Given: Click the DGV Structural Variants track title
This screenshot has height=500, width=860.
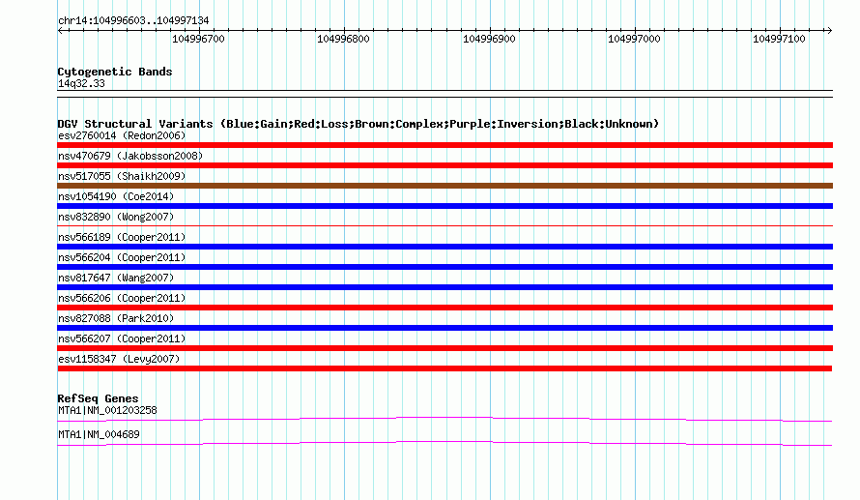Looking at the screenshot, I should [x=358, y=124].
